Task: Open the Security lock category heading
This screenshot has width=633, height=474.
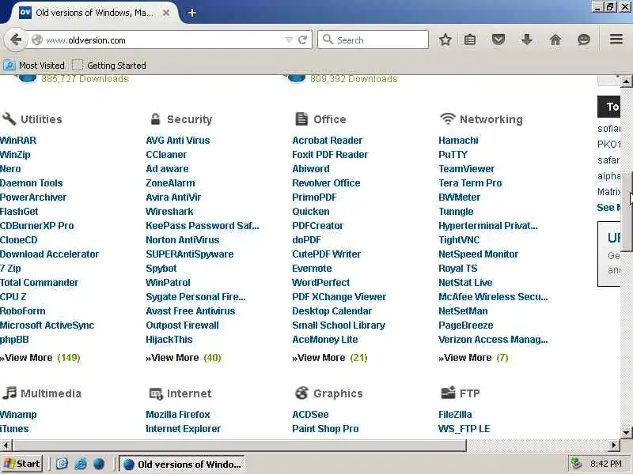Action: pyautogui.click(x=181, y=119)
